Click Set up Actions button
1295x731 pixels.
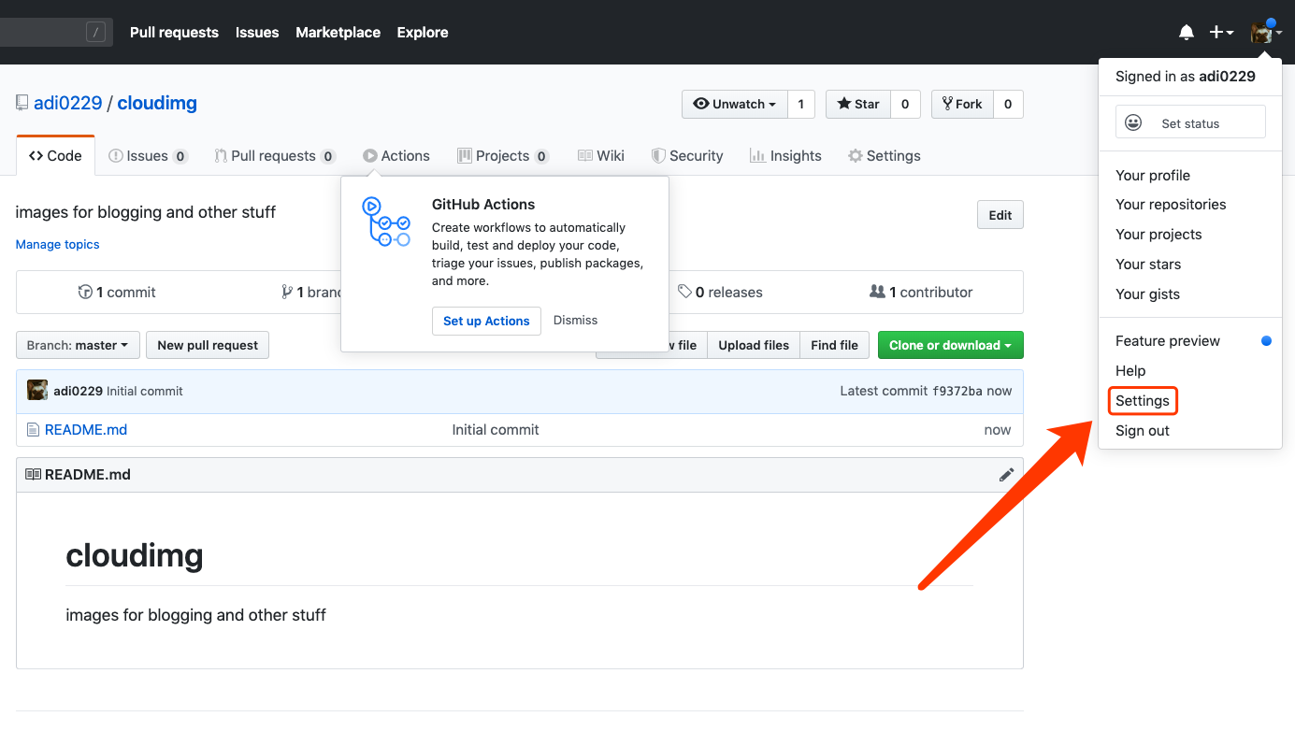pos(486,321)
